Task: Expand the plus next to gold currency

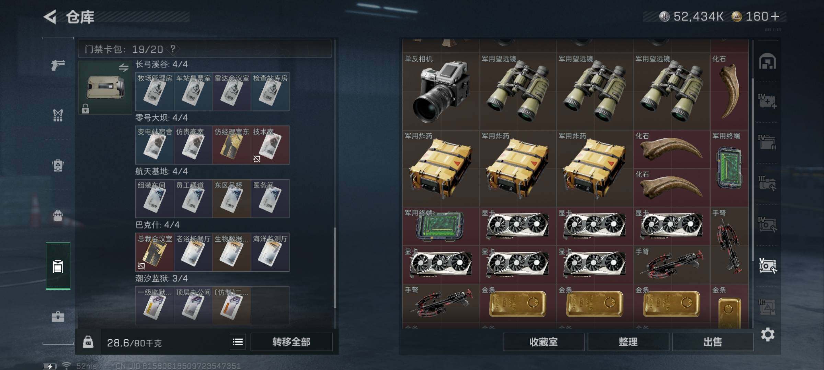Action: coord(775,16)
